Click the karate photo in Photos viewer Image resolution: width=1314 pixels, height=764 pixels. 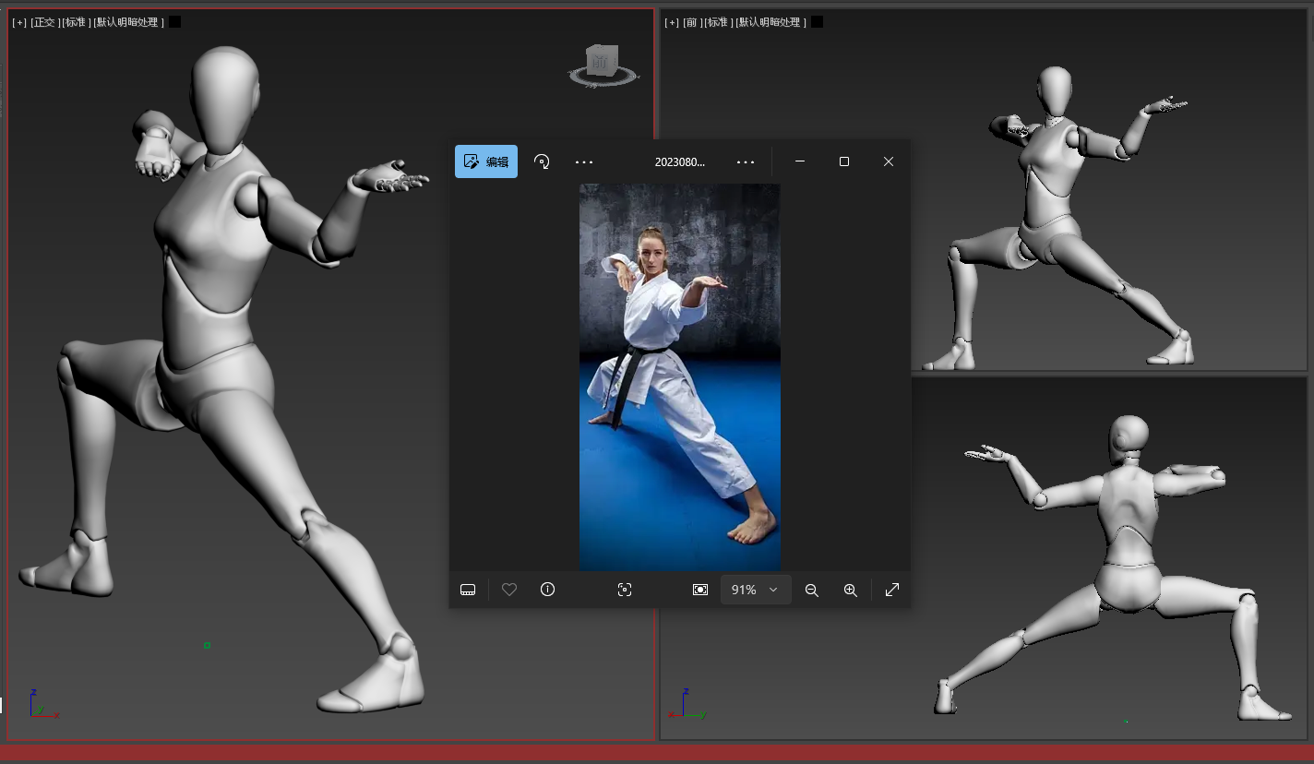[x=680, y=376]
